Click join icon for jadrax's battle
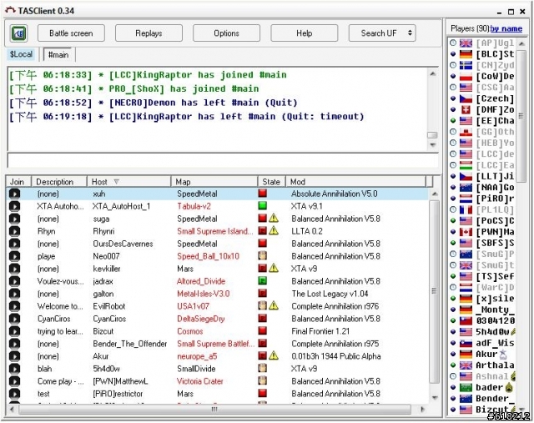The width and height of the screenshot is (534, 423). (15, 281)
